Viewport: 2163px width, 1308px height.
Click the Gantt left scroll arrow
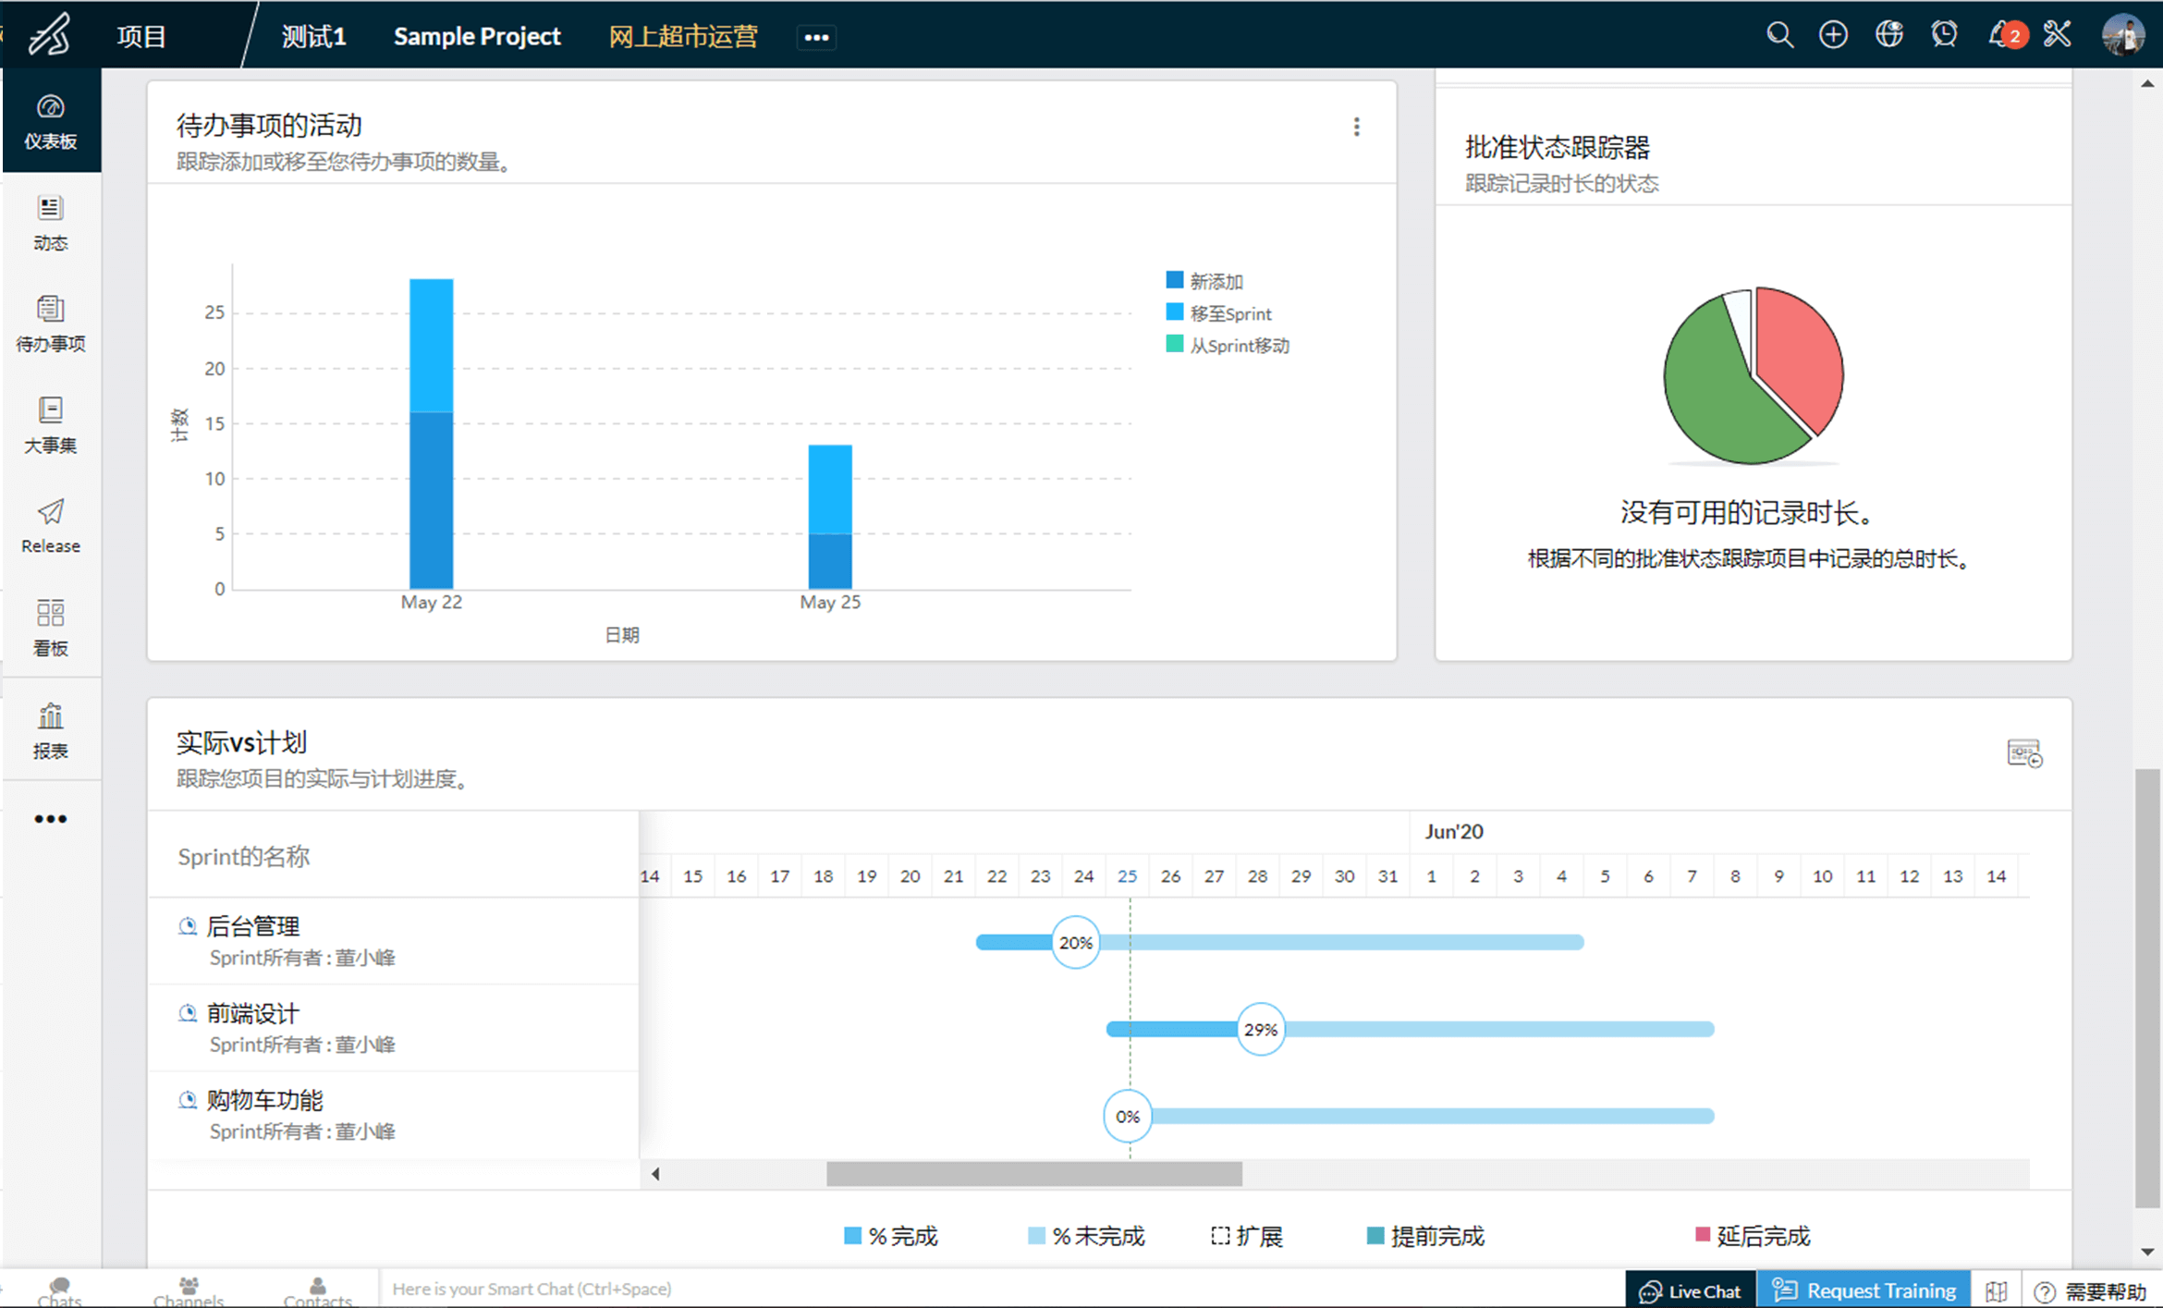(x=655, y=1174)
